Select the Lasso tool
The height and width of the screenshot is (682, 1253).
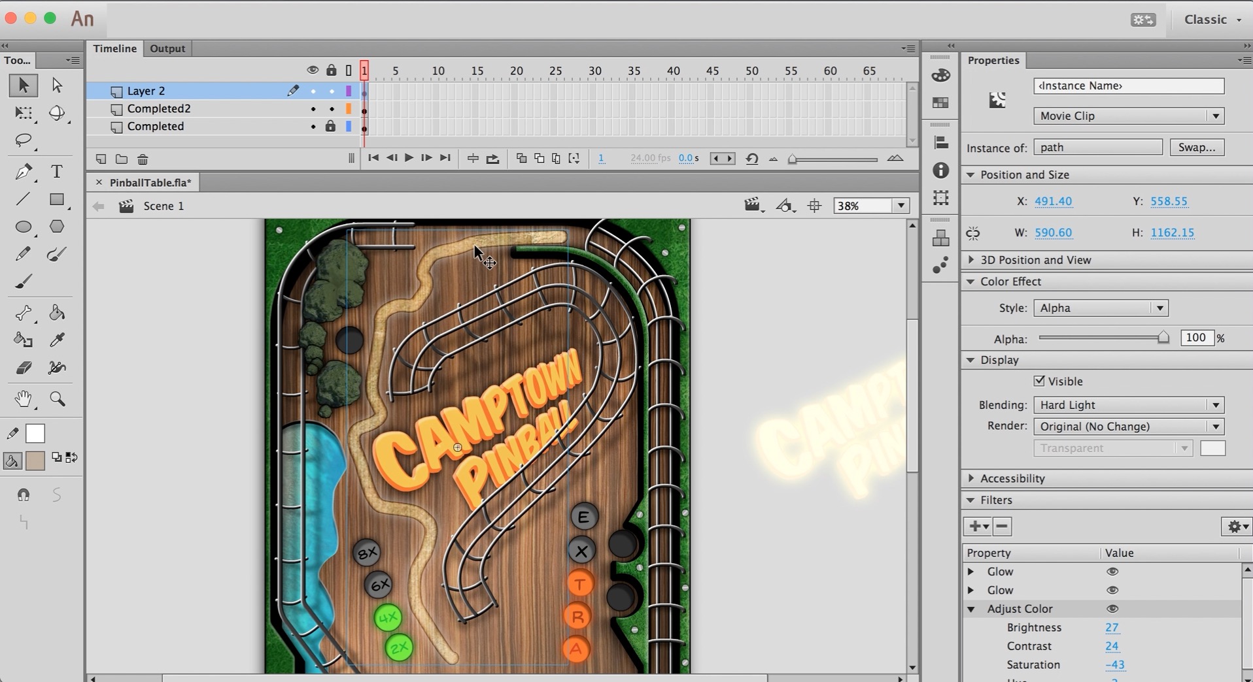click(x=24, y=140)
